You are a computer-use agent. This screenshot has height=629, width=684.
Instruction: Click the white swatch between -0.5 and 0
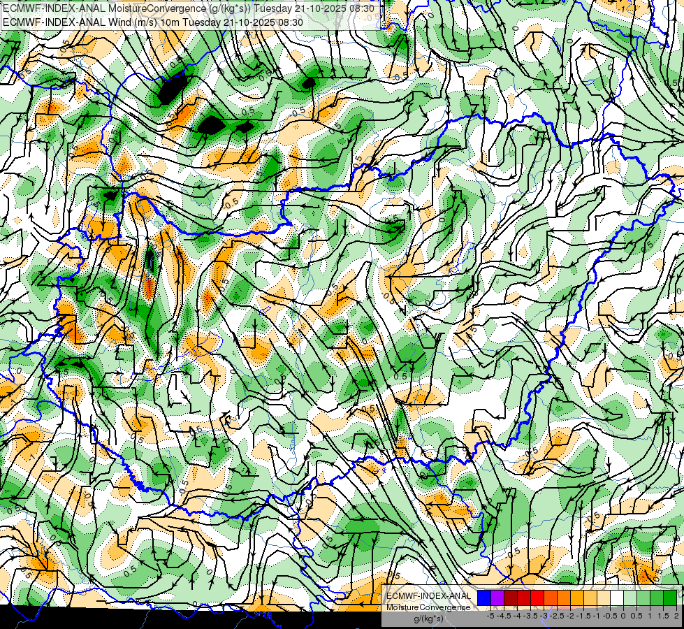pos(617,598)
